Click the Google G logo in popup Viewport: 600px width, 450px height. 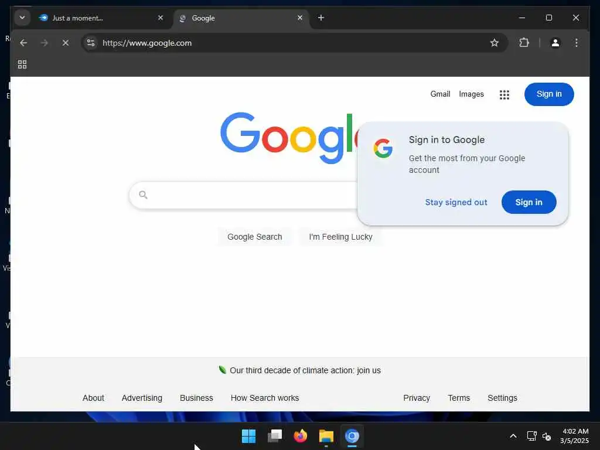pos(383,148)
